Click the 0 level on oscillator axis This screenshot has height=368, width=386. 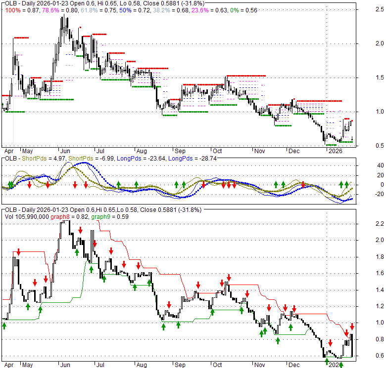coord(382,185)
